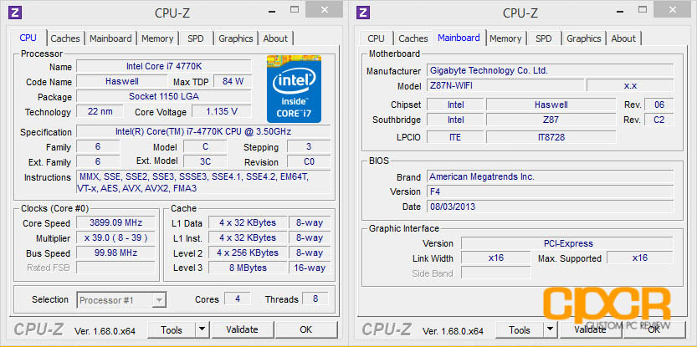The width and height of the screenshot is (697, 347).
Task: Open Caches tab in right CPU-Z window
Action: click(x=413, y=38)
